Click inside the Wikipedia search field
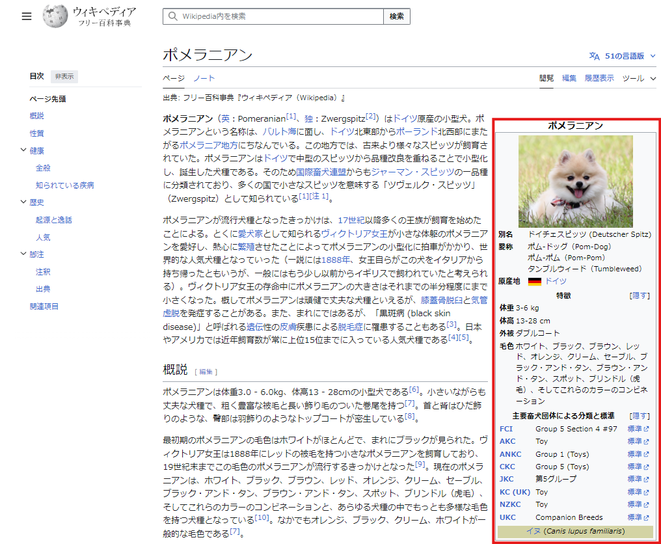The image size is (661, 544). (x=273, y=16)
